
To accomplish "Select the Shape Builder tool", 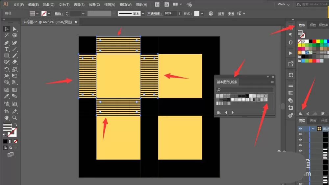I will (7, 82).
